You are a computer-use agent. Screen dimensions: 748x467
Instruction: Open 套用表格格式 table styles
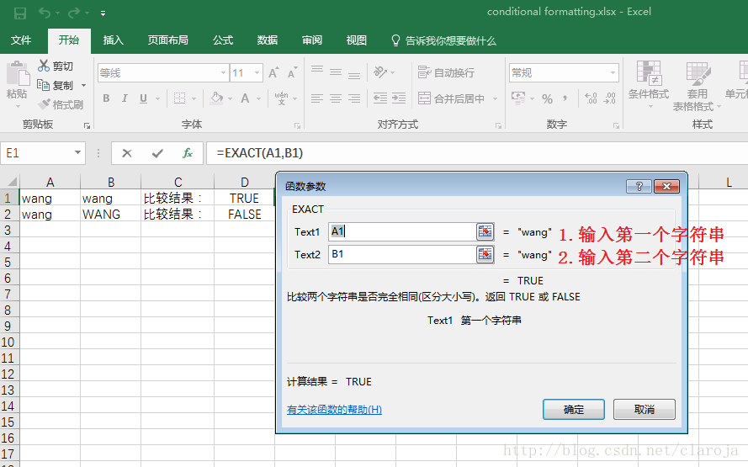click(697, 87)
